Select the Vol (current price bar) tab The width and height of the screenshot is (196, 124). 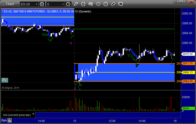coord(17,115)
